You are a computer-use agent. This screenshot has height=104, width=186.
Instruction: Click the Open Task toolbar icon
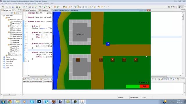pyautogui.click(x=67, y=7)
